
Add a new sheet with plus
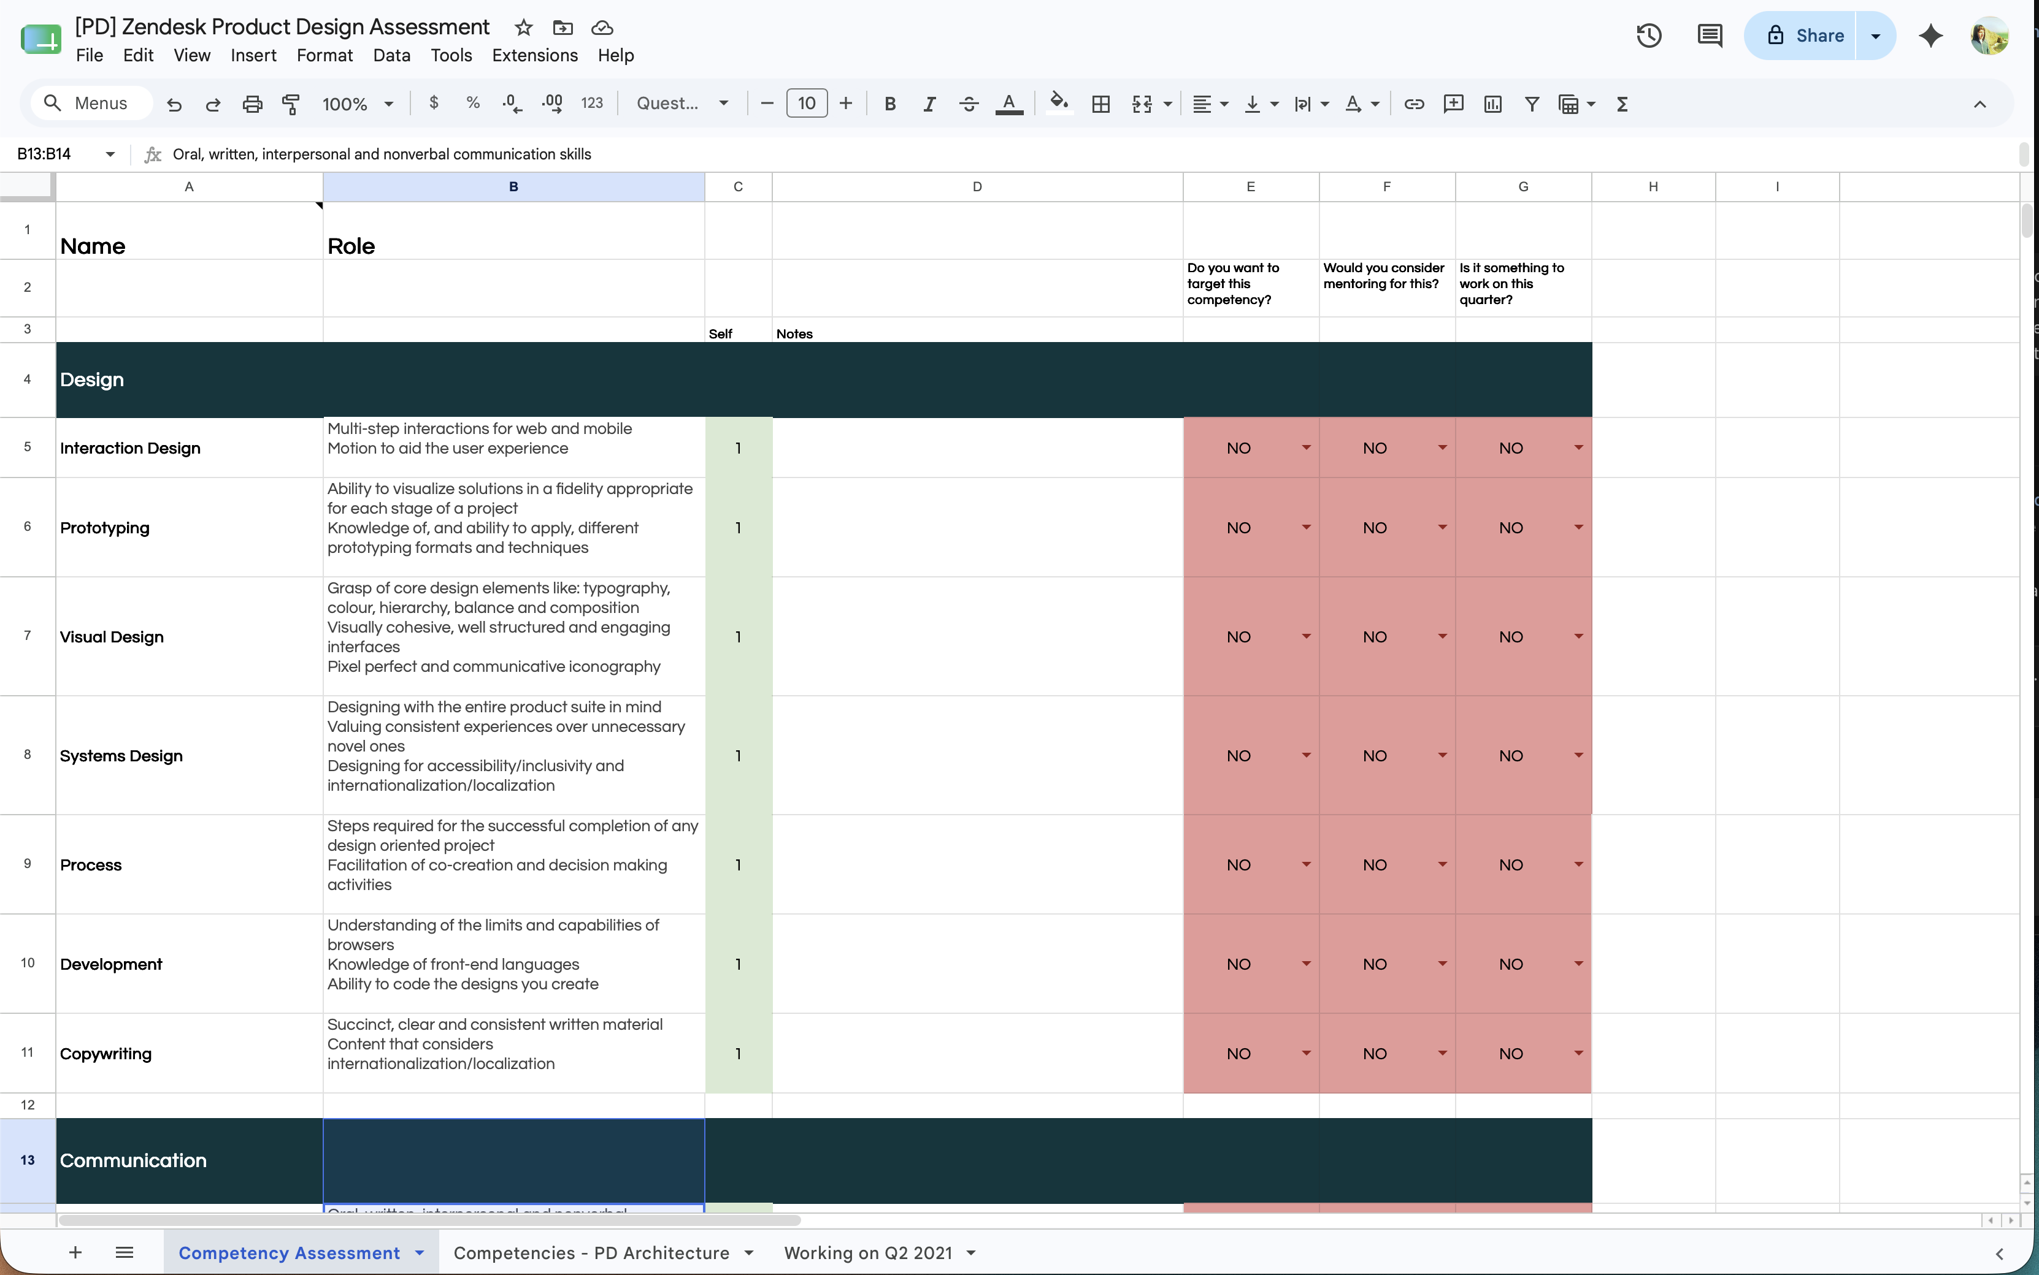(x=75, y=1252)
